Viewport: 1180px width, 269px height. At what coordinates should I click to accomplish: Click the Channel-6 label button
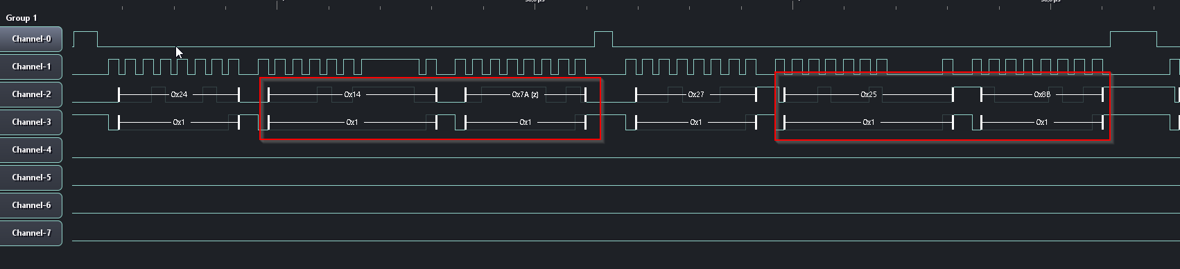point(31,205)
